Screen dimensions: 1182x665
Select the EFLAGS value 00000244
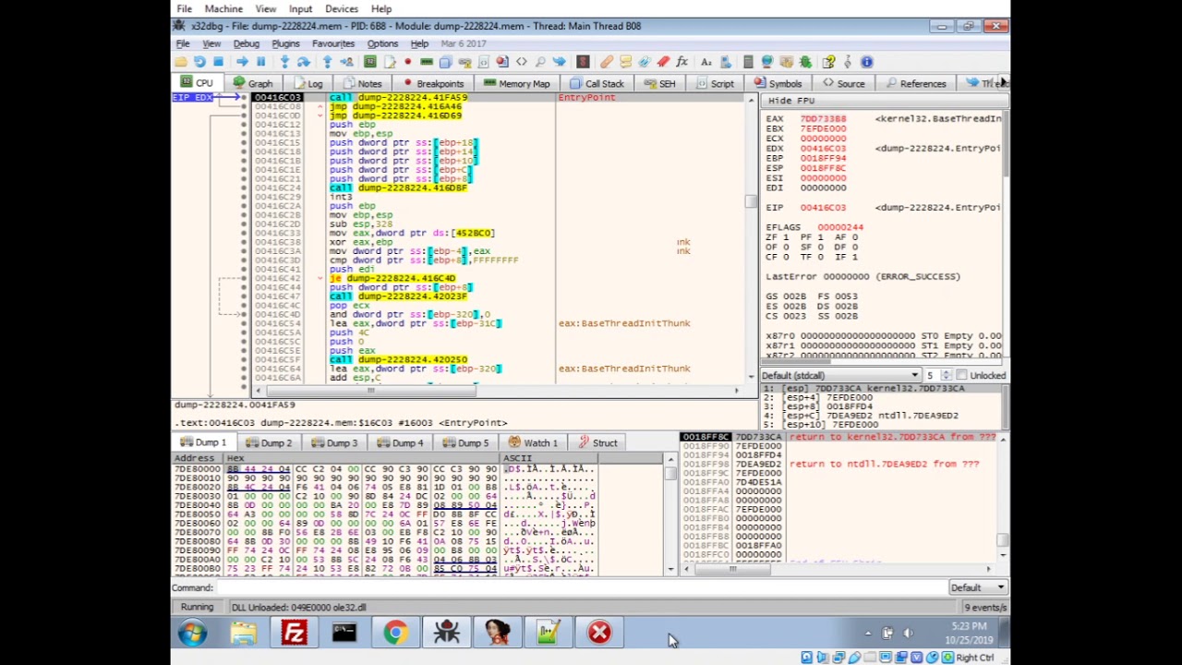[x=839, y=226]
